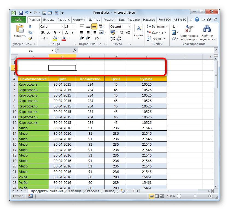Click the AutoSum sigma icon
The width and height of the screenshot is (229, 210).
(174, 26)
